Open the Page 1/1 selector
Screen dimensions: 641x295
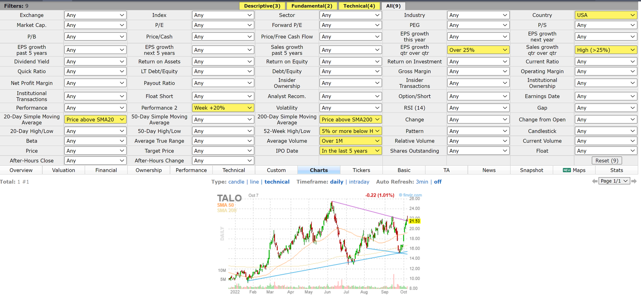[x=614, y=181]
